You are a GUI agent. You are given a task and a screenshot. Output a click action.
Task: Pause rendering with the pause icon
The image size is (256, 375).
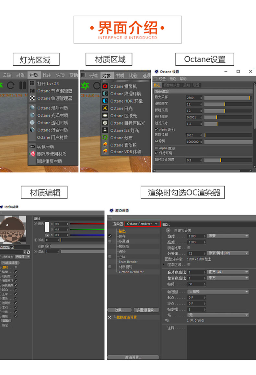(x=22, y=85)
